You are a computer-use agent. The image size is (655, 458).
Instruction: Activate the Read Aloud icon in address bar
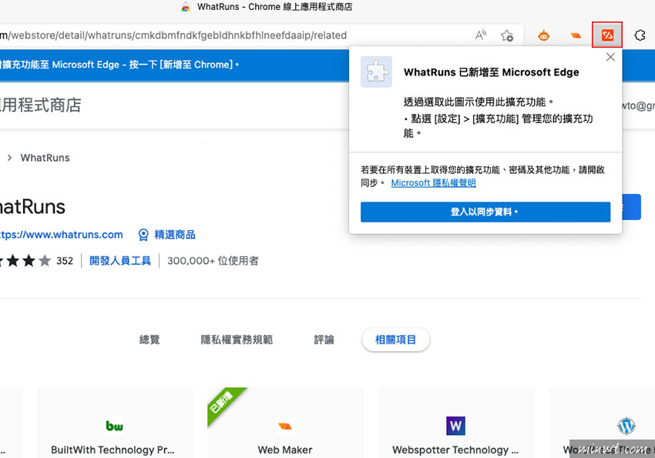pyautogui.click(x=481, y=35)
